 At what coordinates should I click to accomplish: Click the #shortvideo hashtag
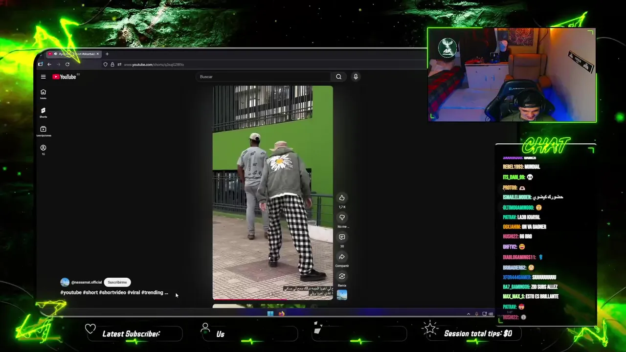112,292
